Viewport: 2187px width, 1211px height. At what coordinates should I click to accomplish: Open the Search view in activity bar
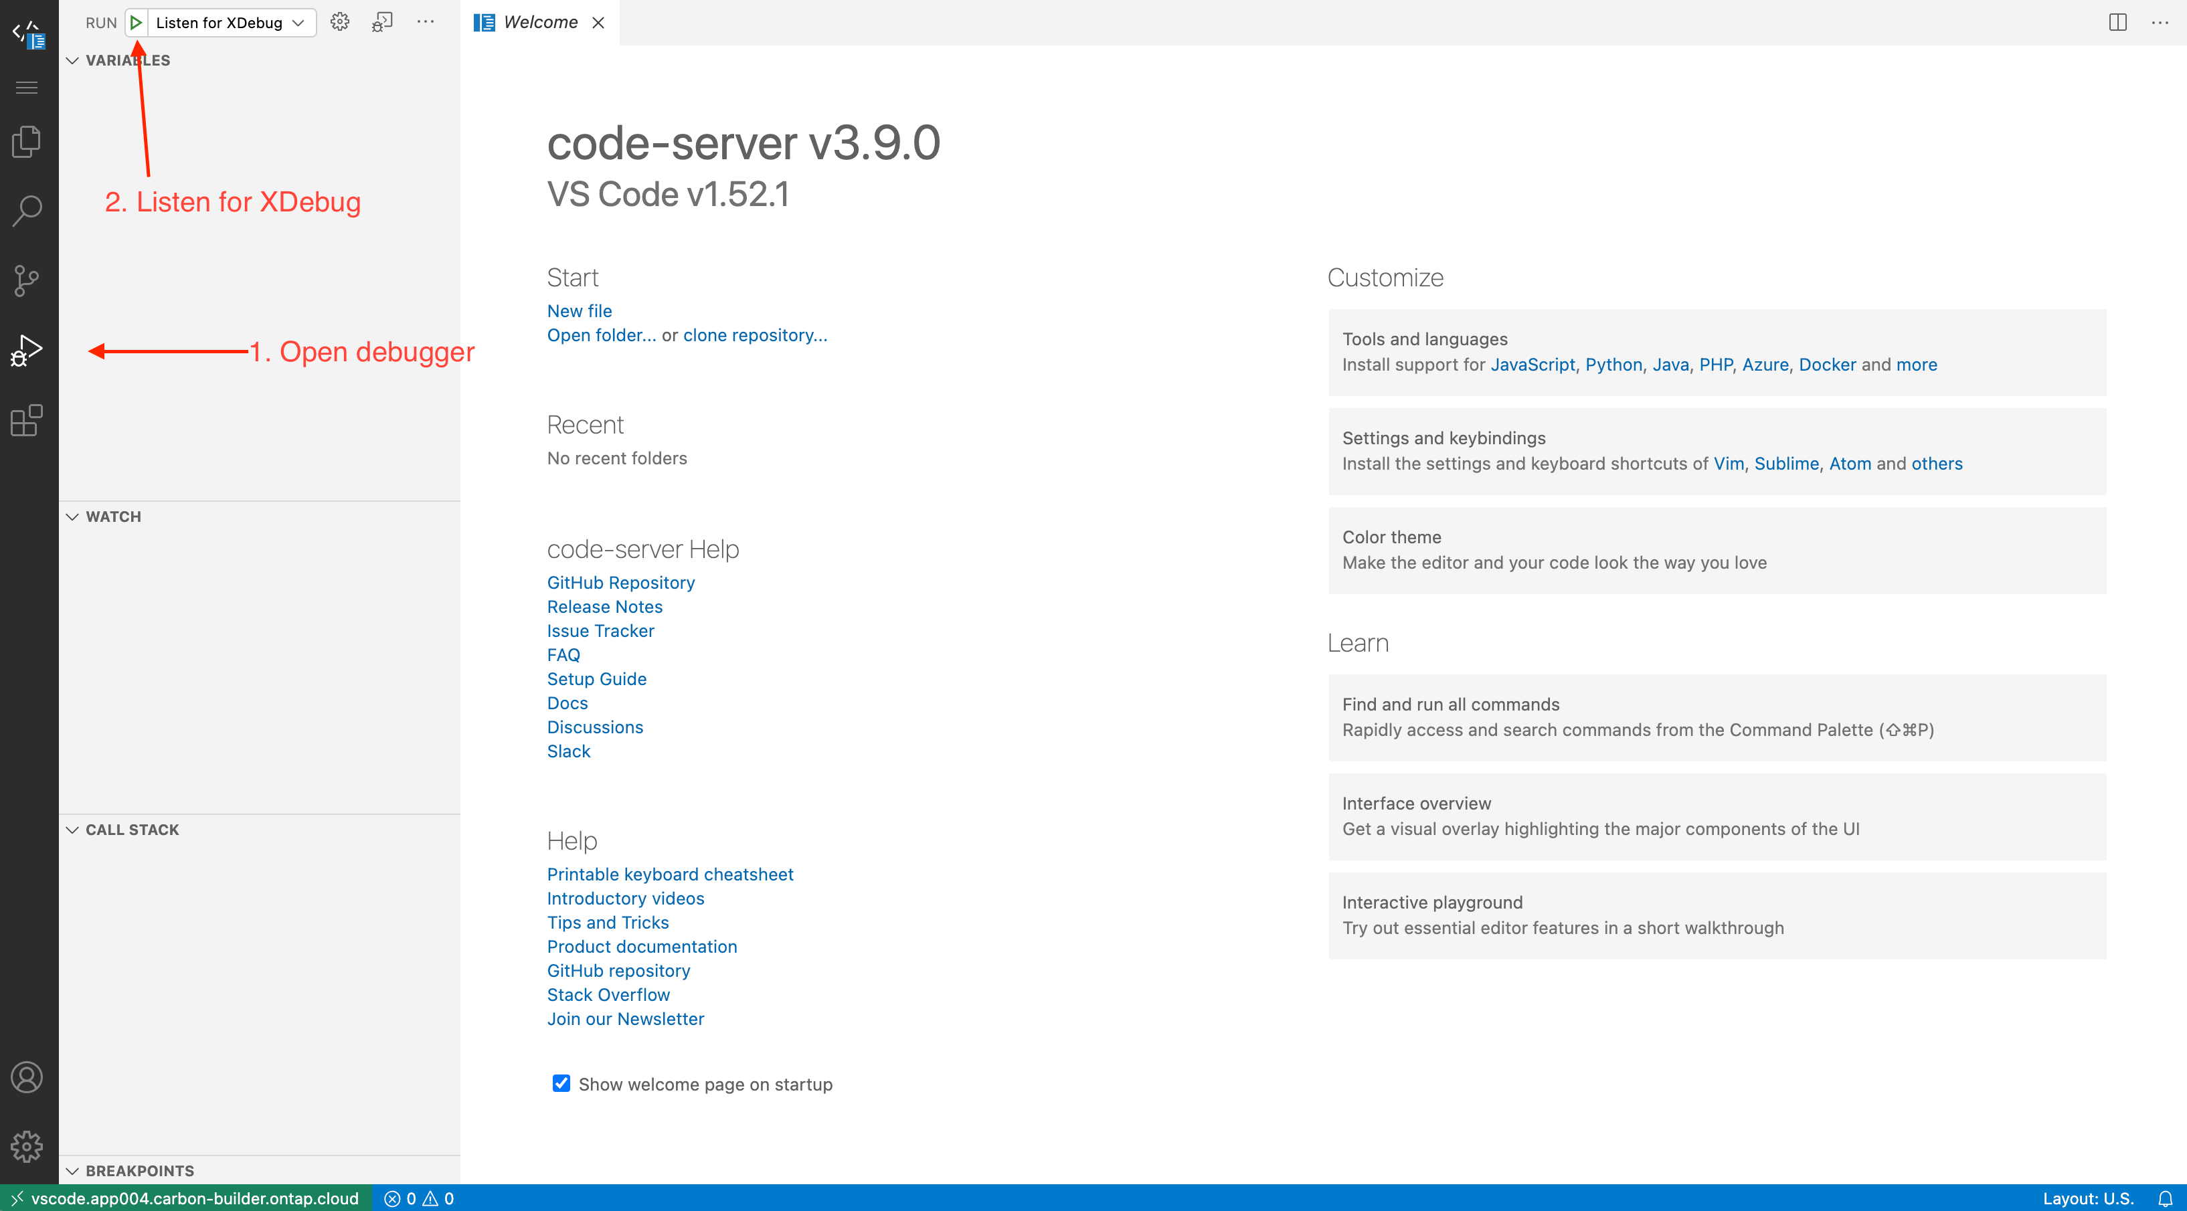[27, 211]
